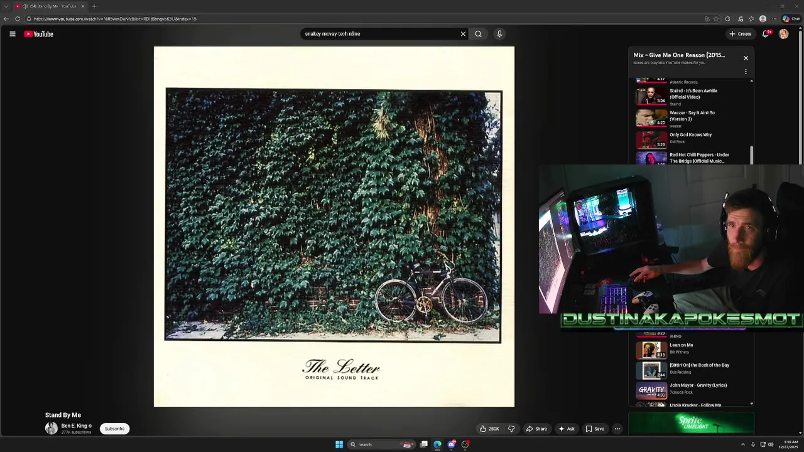
Task: Open OBS Studio from the taskbar
Action: [465, 444]
